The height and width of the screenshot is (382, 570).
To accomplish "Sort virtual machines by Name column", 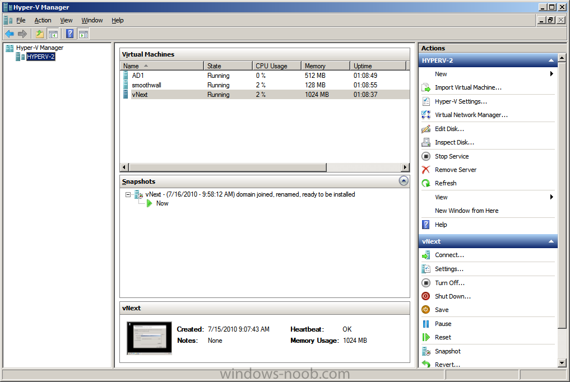I will pos(162,66).
